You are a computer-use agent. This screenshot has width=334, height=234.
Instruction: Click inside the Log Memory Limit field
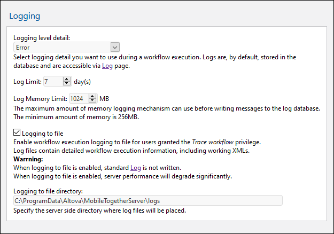[x=78, y=99]
